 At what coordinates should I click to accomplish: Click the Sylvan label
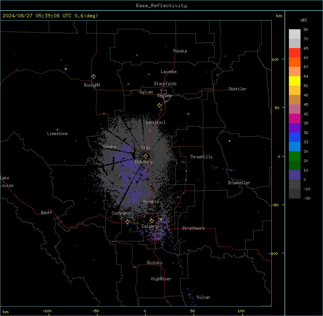pos(146,92)
